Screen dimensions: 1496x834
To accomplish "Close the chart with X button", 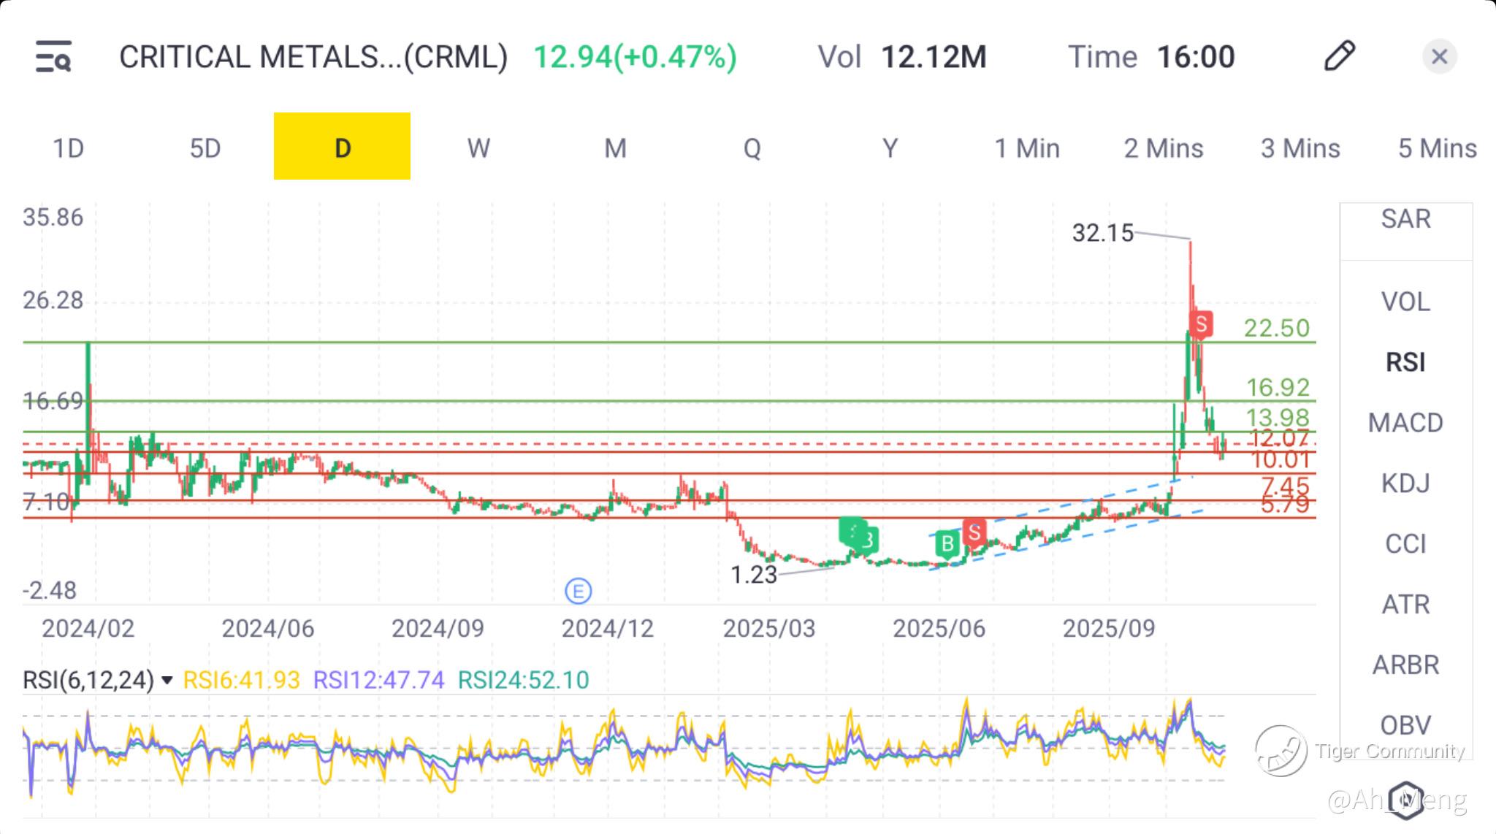I will [1439, 56].
